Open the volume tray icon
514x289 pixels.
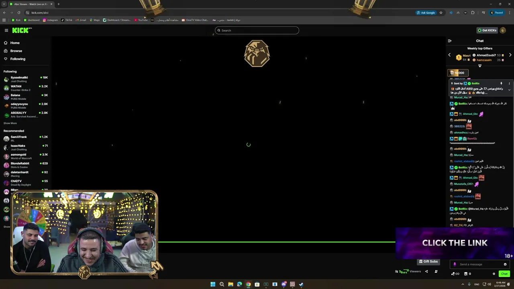click(x=489, y=284)
